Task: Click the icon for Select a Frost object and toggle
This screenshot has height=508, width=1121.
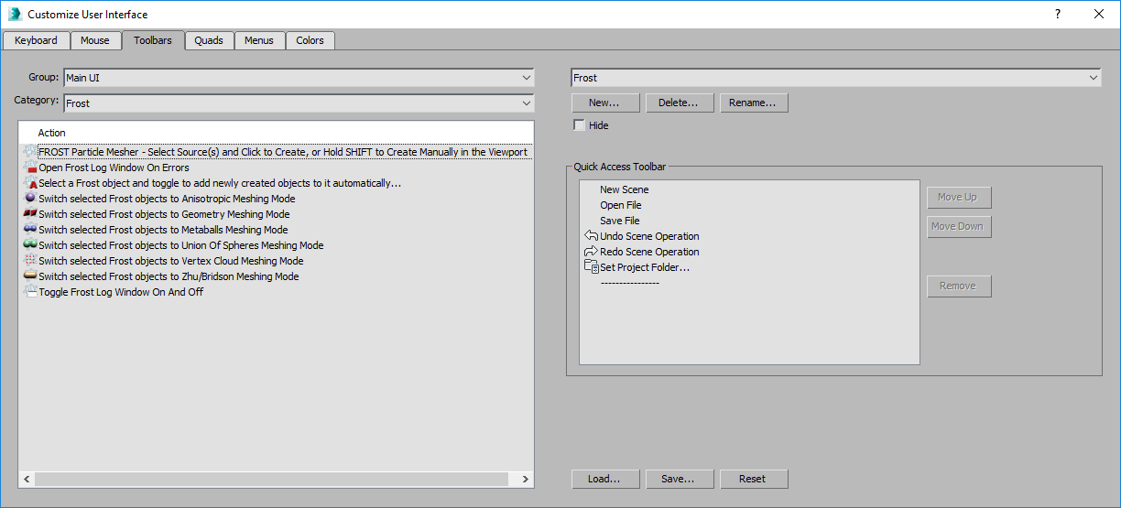Action: 30,183
